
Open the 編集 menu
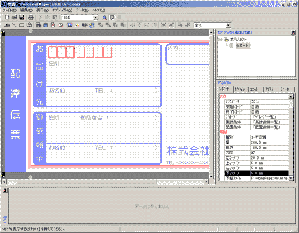pos(26,10)
